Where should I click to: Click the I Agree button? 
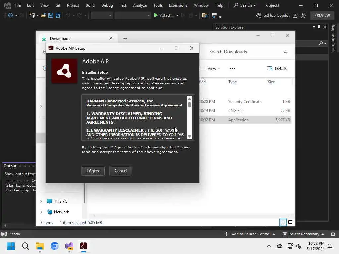(x=93, y=171)
